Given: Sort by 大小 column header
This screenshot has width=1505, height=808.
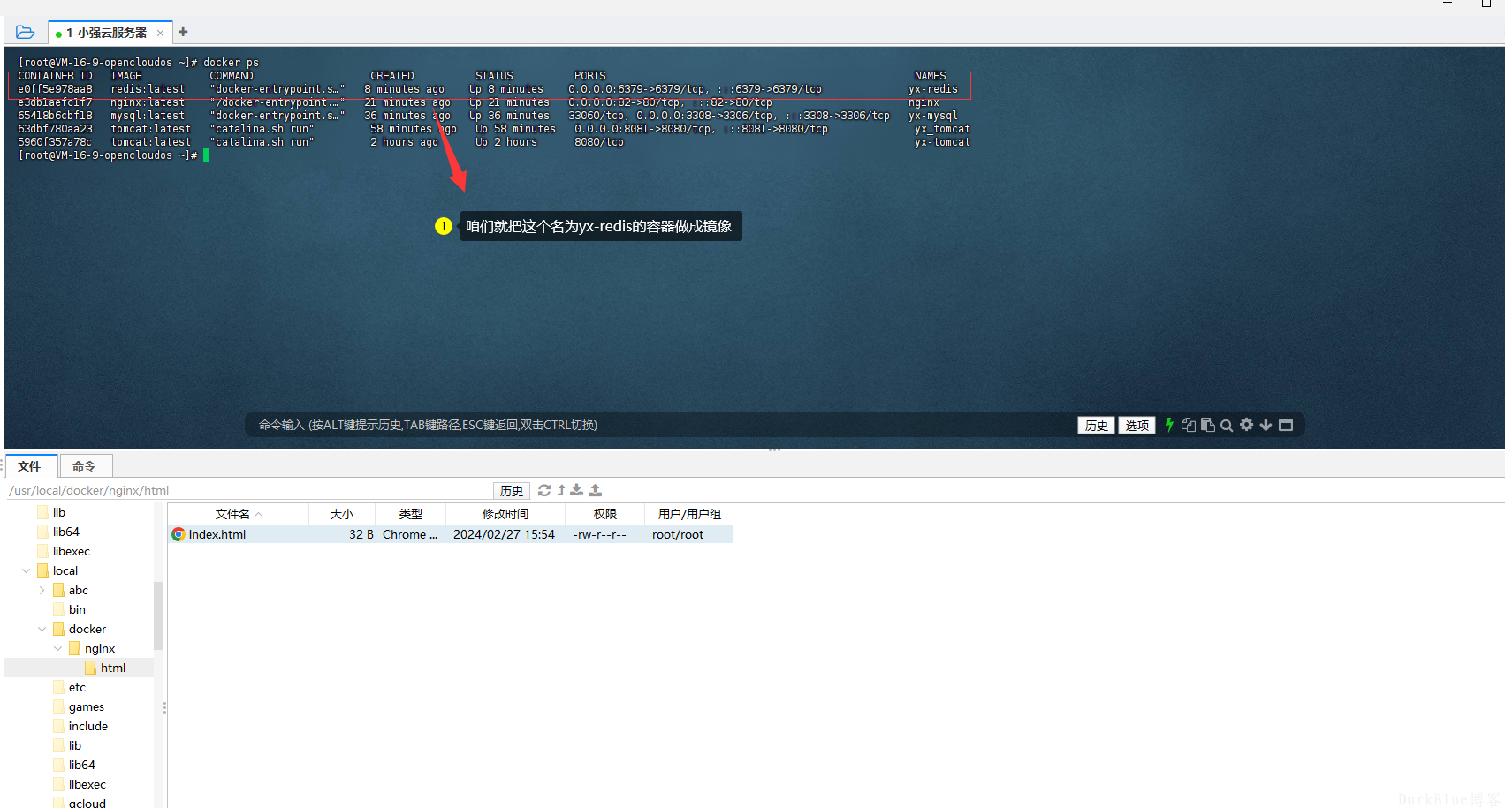Looking at the screenshot, I should (x=342, y=514).
